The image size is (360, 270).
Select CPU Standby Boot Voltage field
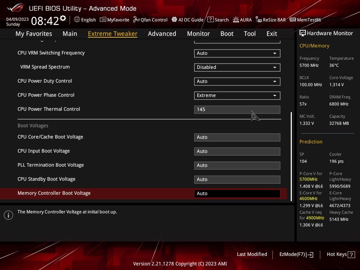tap(237, 180)
